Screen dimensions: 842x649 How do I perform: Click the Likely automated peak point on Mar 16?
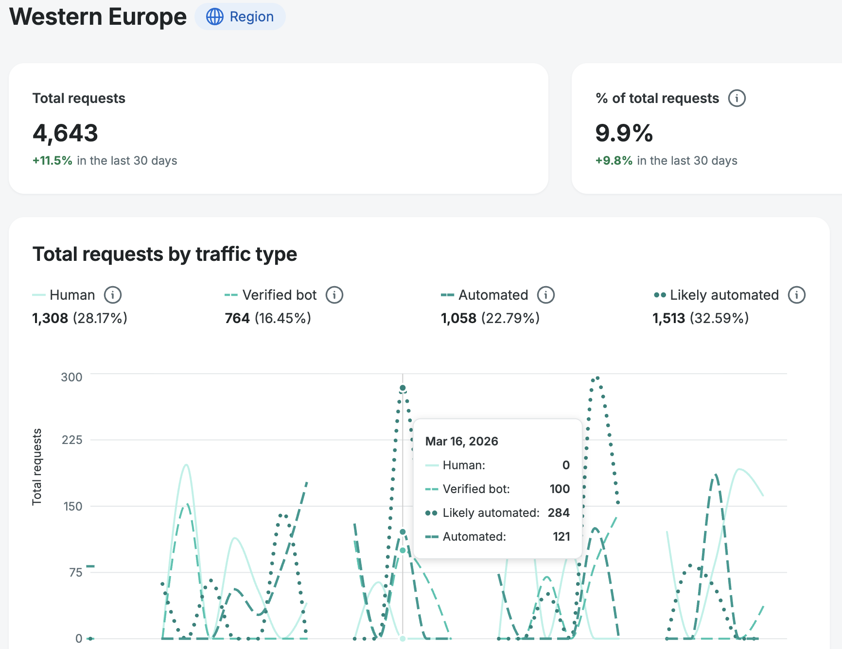(403, 388)
